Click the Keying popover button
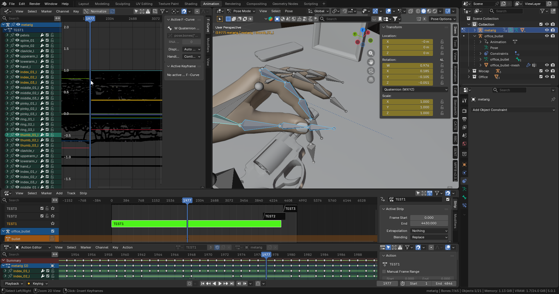 click(x=37, y=284)
